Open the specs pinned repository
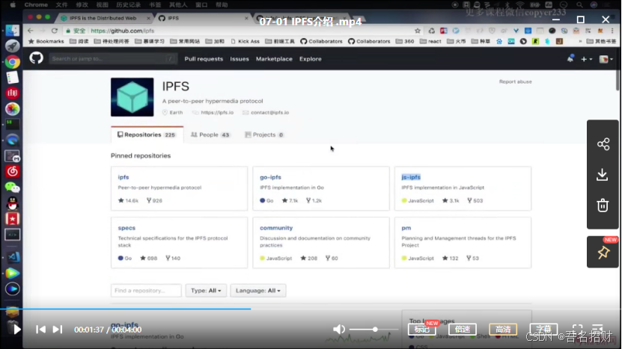622x349 pixels. (x=126, y=228)
